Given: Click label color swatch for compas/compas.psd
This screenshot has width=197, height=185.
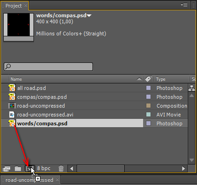Looking at the screenshot, I should coord(148,97).
